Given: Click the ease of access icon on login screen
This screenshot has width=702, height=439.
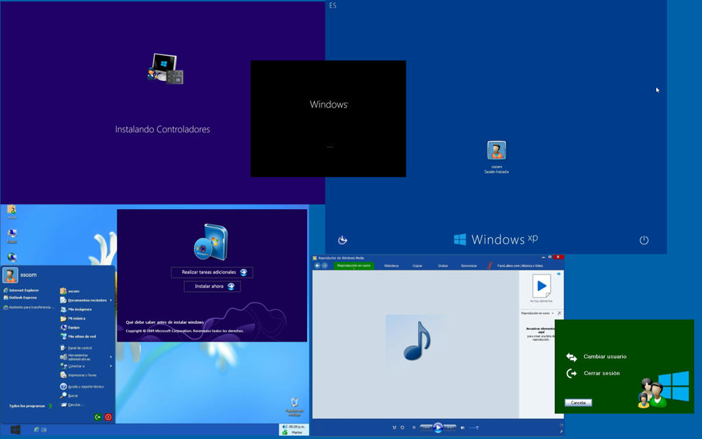Looking at the screenshot, I should pos(343,240).
